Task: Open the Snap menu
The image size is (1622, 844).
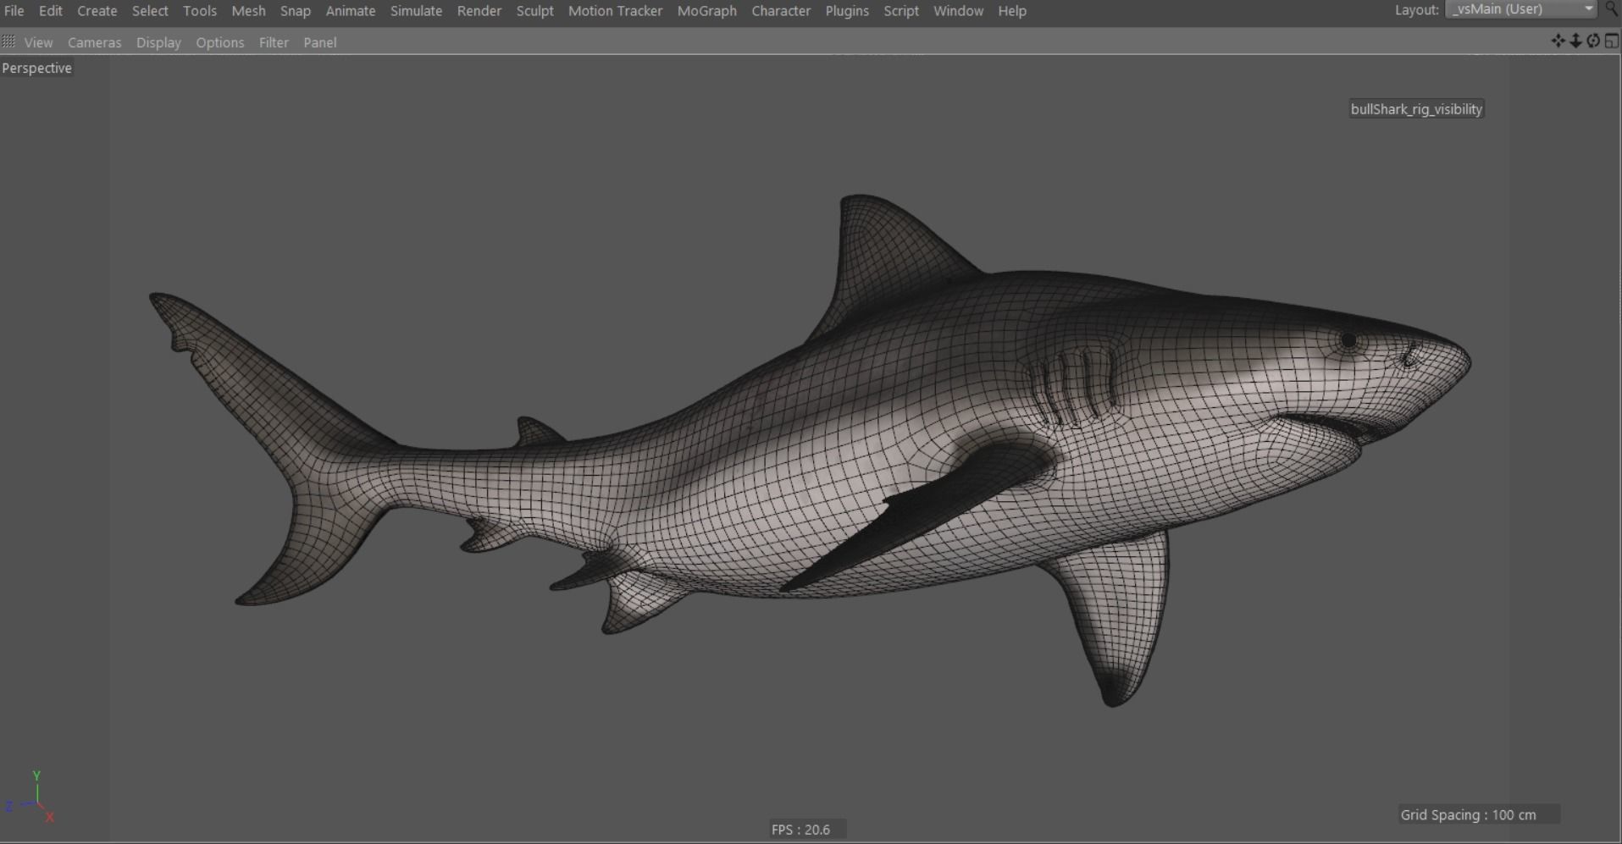Action: coord(296,11)
